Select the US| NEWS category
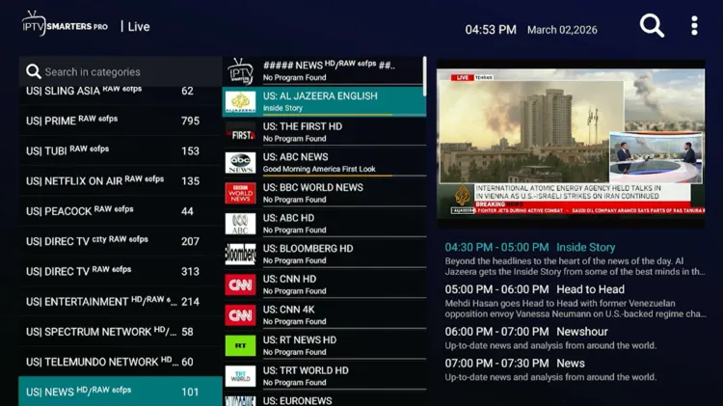Screen dimensions: 723x406 (x=120, y=392)
